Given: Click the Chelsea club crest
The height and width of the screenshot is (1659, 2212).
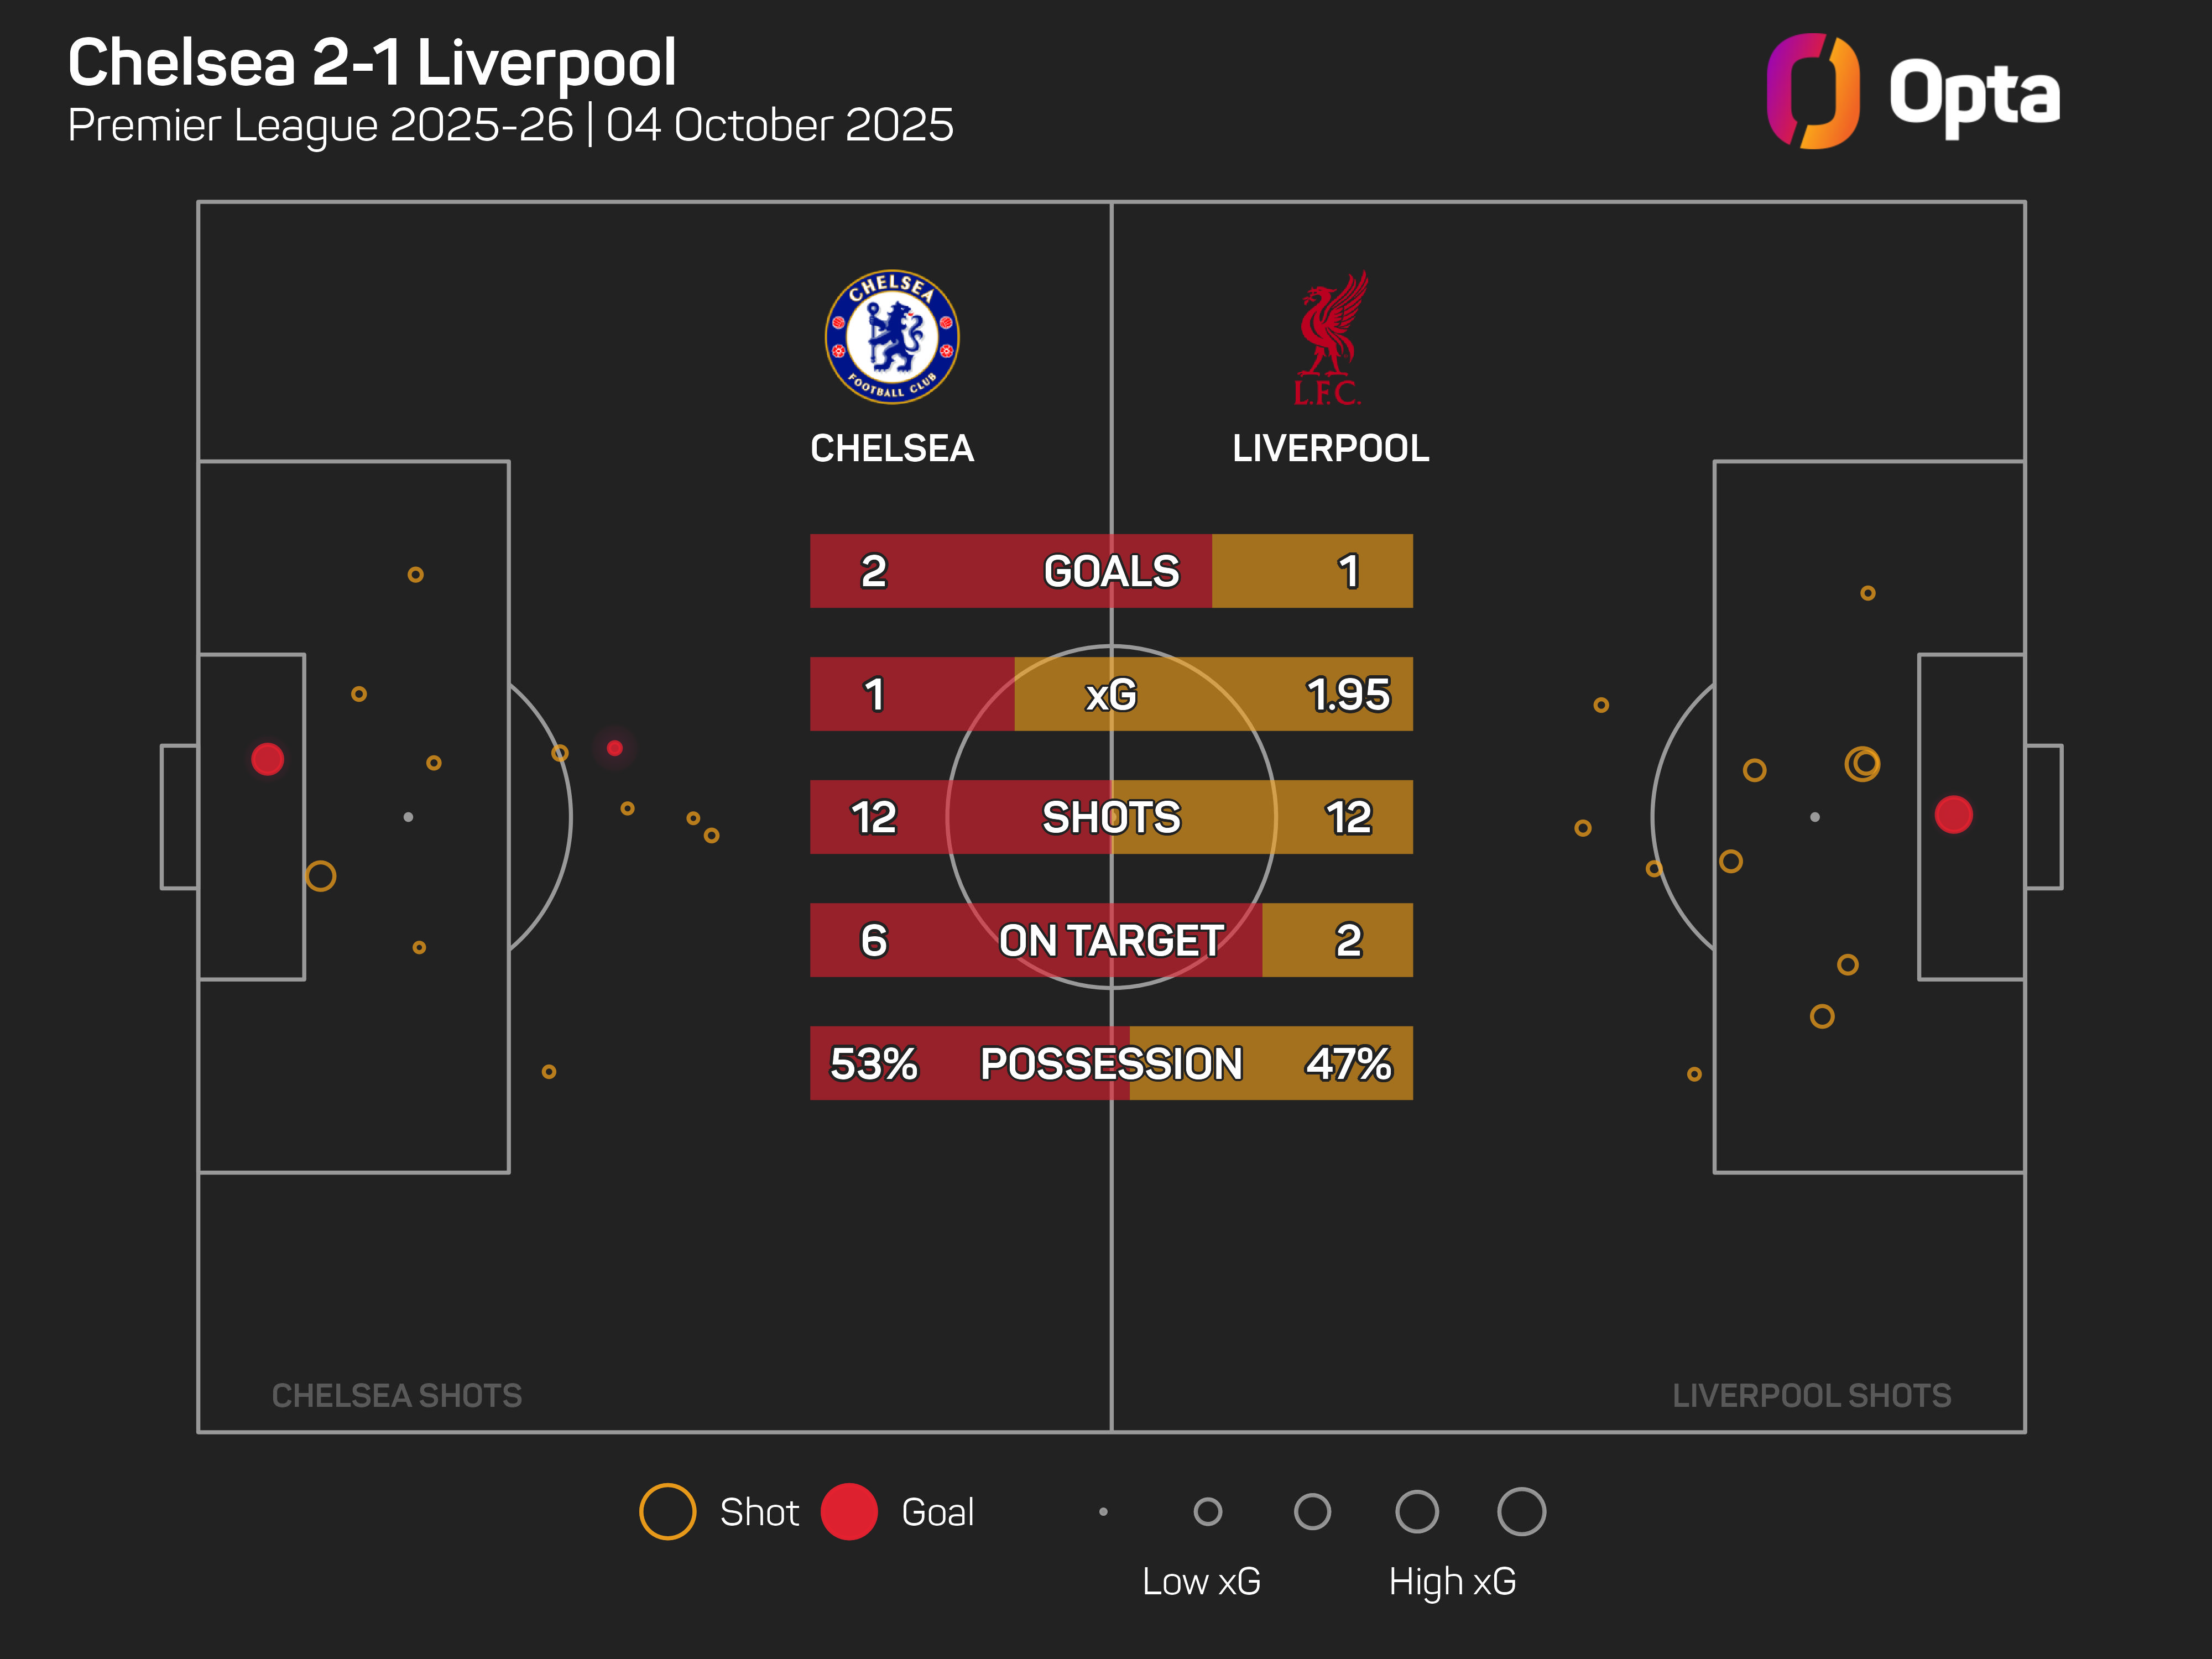Looking at the screenshot, I should click(x=891, y=337).
